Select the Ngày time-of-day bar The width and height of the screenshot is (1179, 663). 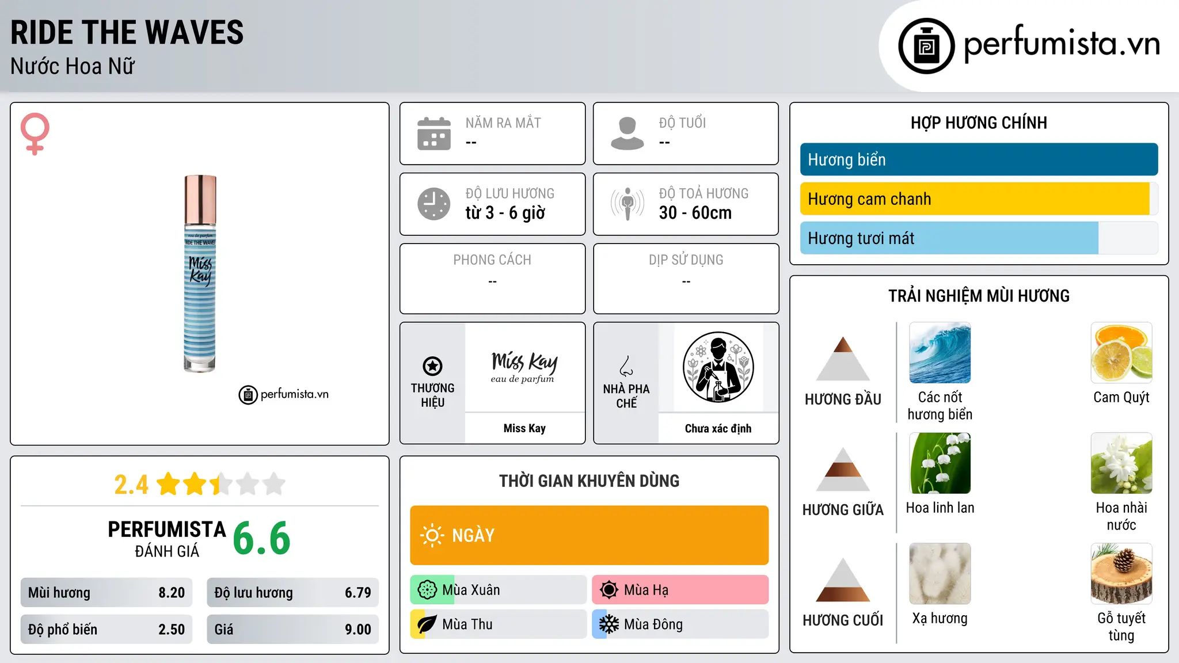589,535
